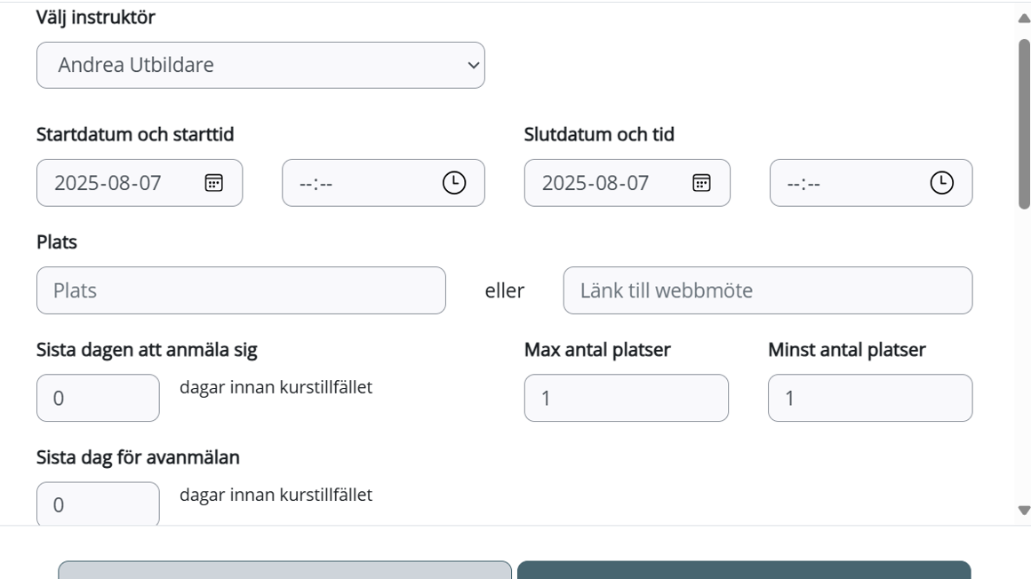
Task: Click the scrollbar down arrow
Action: pos(1023,511)
